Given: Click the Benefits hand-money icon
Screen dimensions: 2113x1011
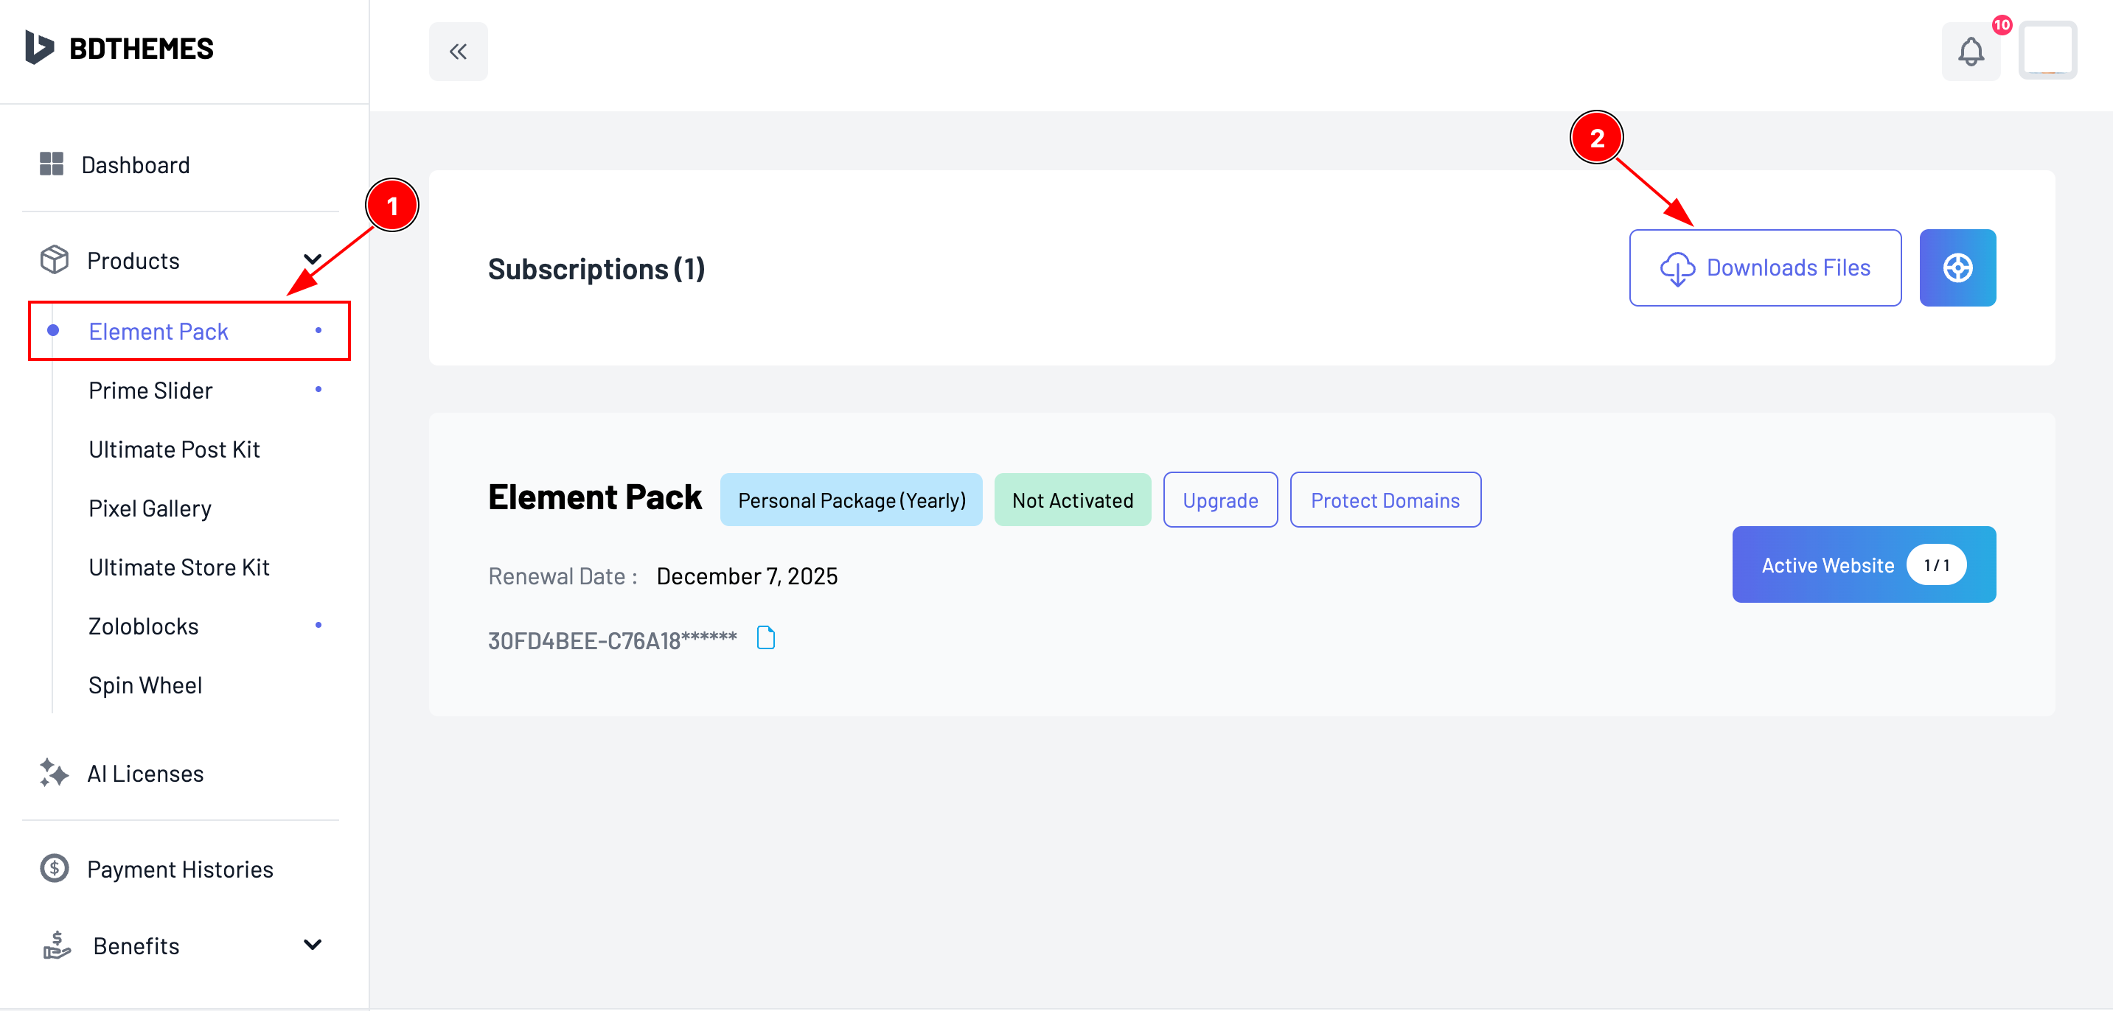Looking at the screenshot, I should [x=57, y=945].
